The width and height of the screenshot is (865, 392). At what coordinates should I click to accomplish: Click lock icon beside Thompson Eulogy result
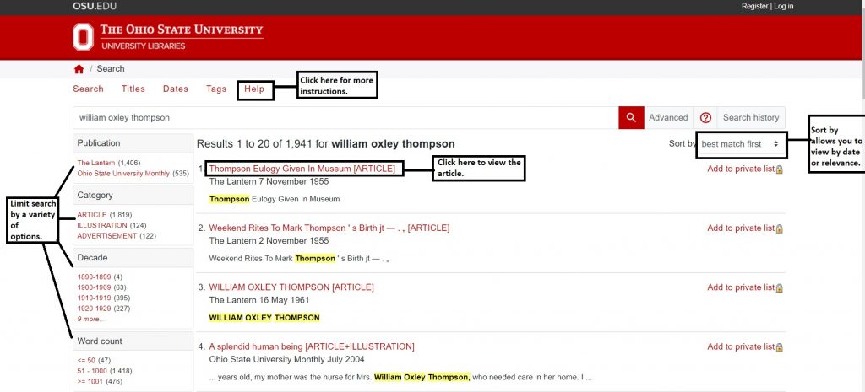[x=780, y=169]
